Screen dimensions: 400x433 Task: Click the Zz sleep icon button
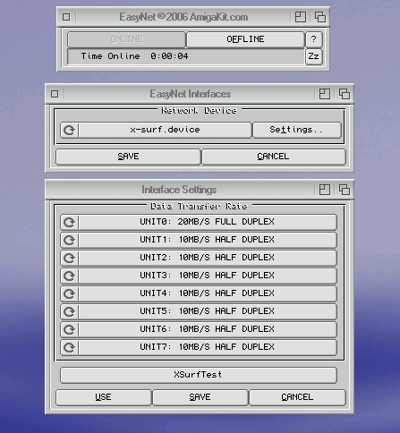(314, 56)
